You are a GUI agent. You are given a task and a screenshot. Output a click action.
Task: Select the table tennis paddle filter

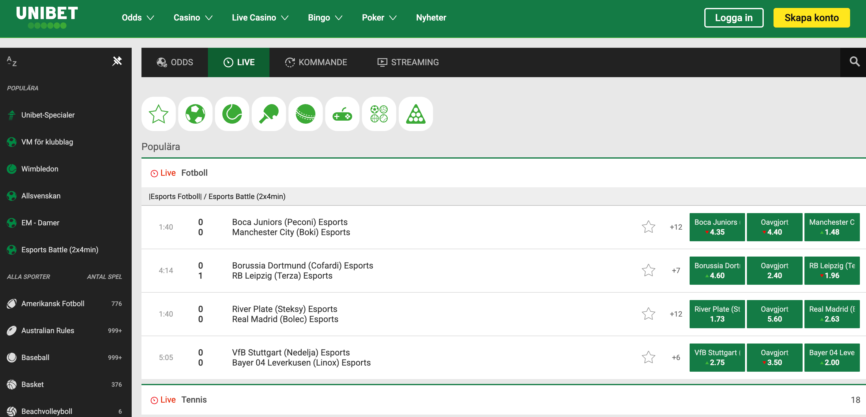(x=269, y=114)
